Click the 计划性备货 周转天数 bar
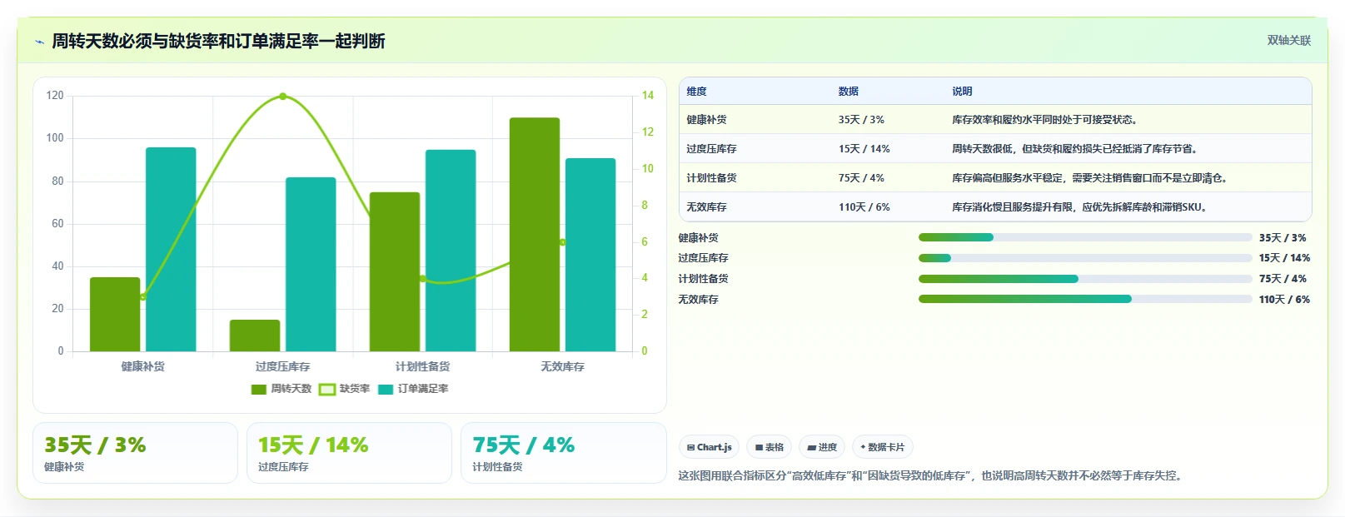 [x=395, y=271]
